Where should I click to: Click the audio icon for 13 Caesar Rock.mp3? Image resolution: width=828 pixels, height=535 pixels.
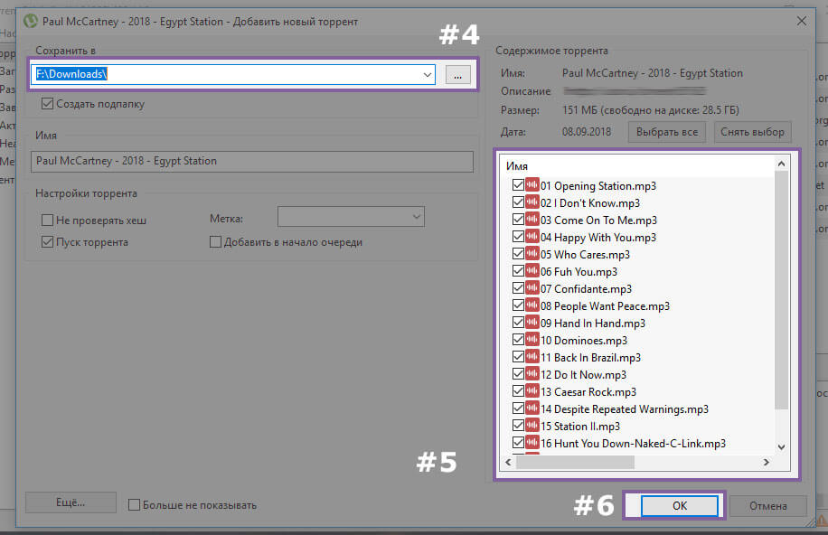(x=532, y=391)
